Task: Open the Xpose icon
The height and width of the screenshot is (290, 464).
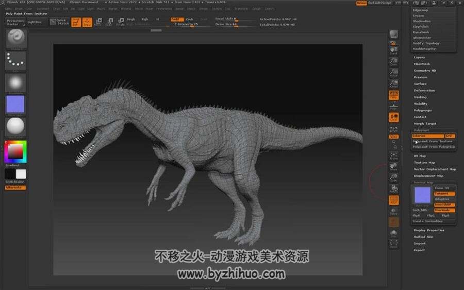Action: pos(393,244)
